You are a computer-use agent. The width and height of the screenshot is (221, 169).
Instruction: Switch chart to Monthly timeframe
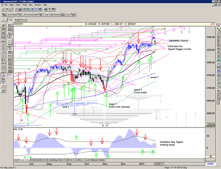click(x=23, y=20)
